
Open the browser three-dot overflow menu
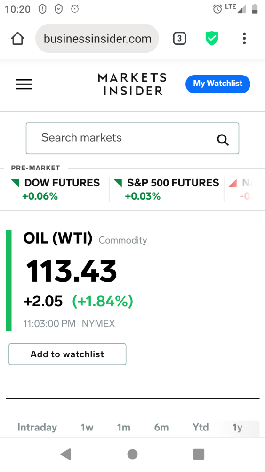[x=244, y=39]
